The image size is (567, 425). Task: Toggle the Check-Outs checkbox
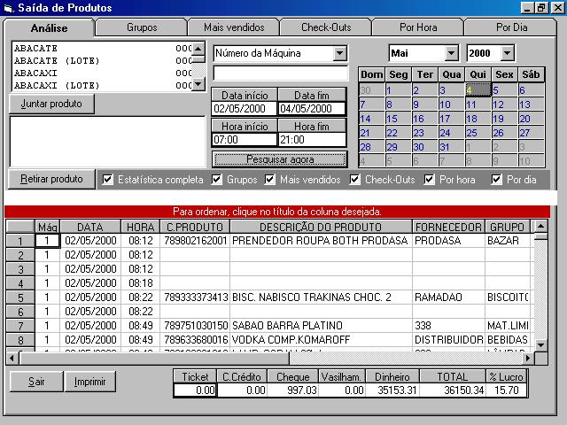pos(355,180)
